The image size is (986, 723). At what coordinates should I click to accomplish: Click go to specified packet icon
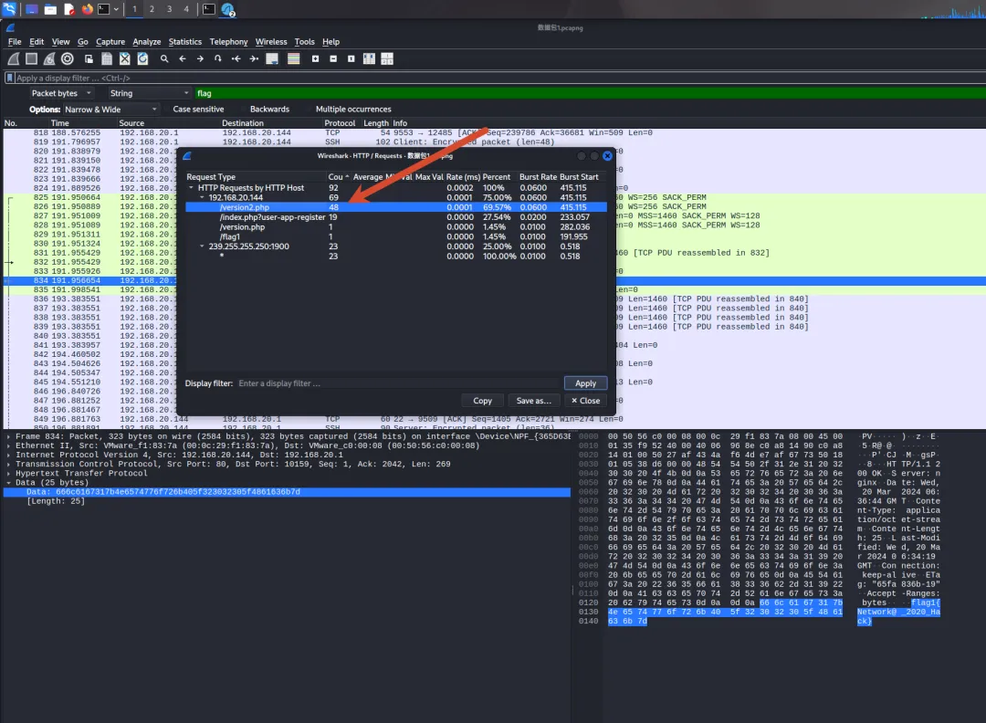coord(217,59)
